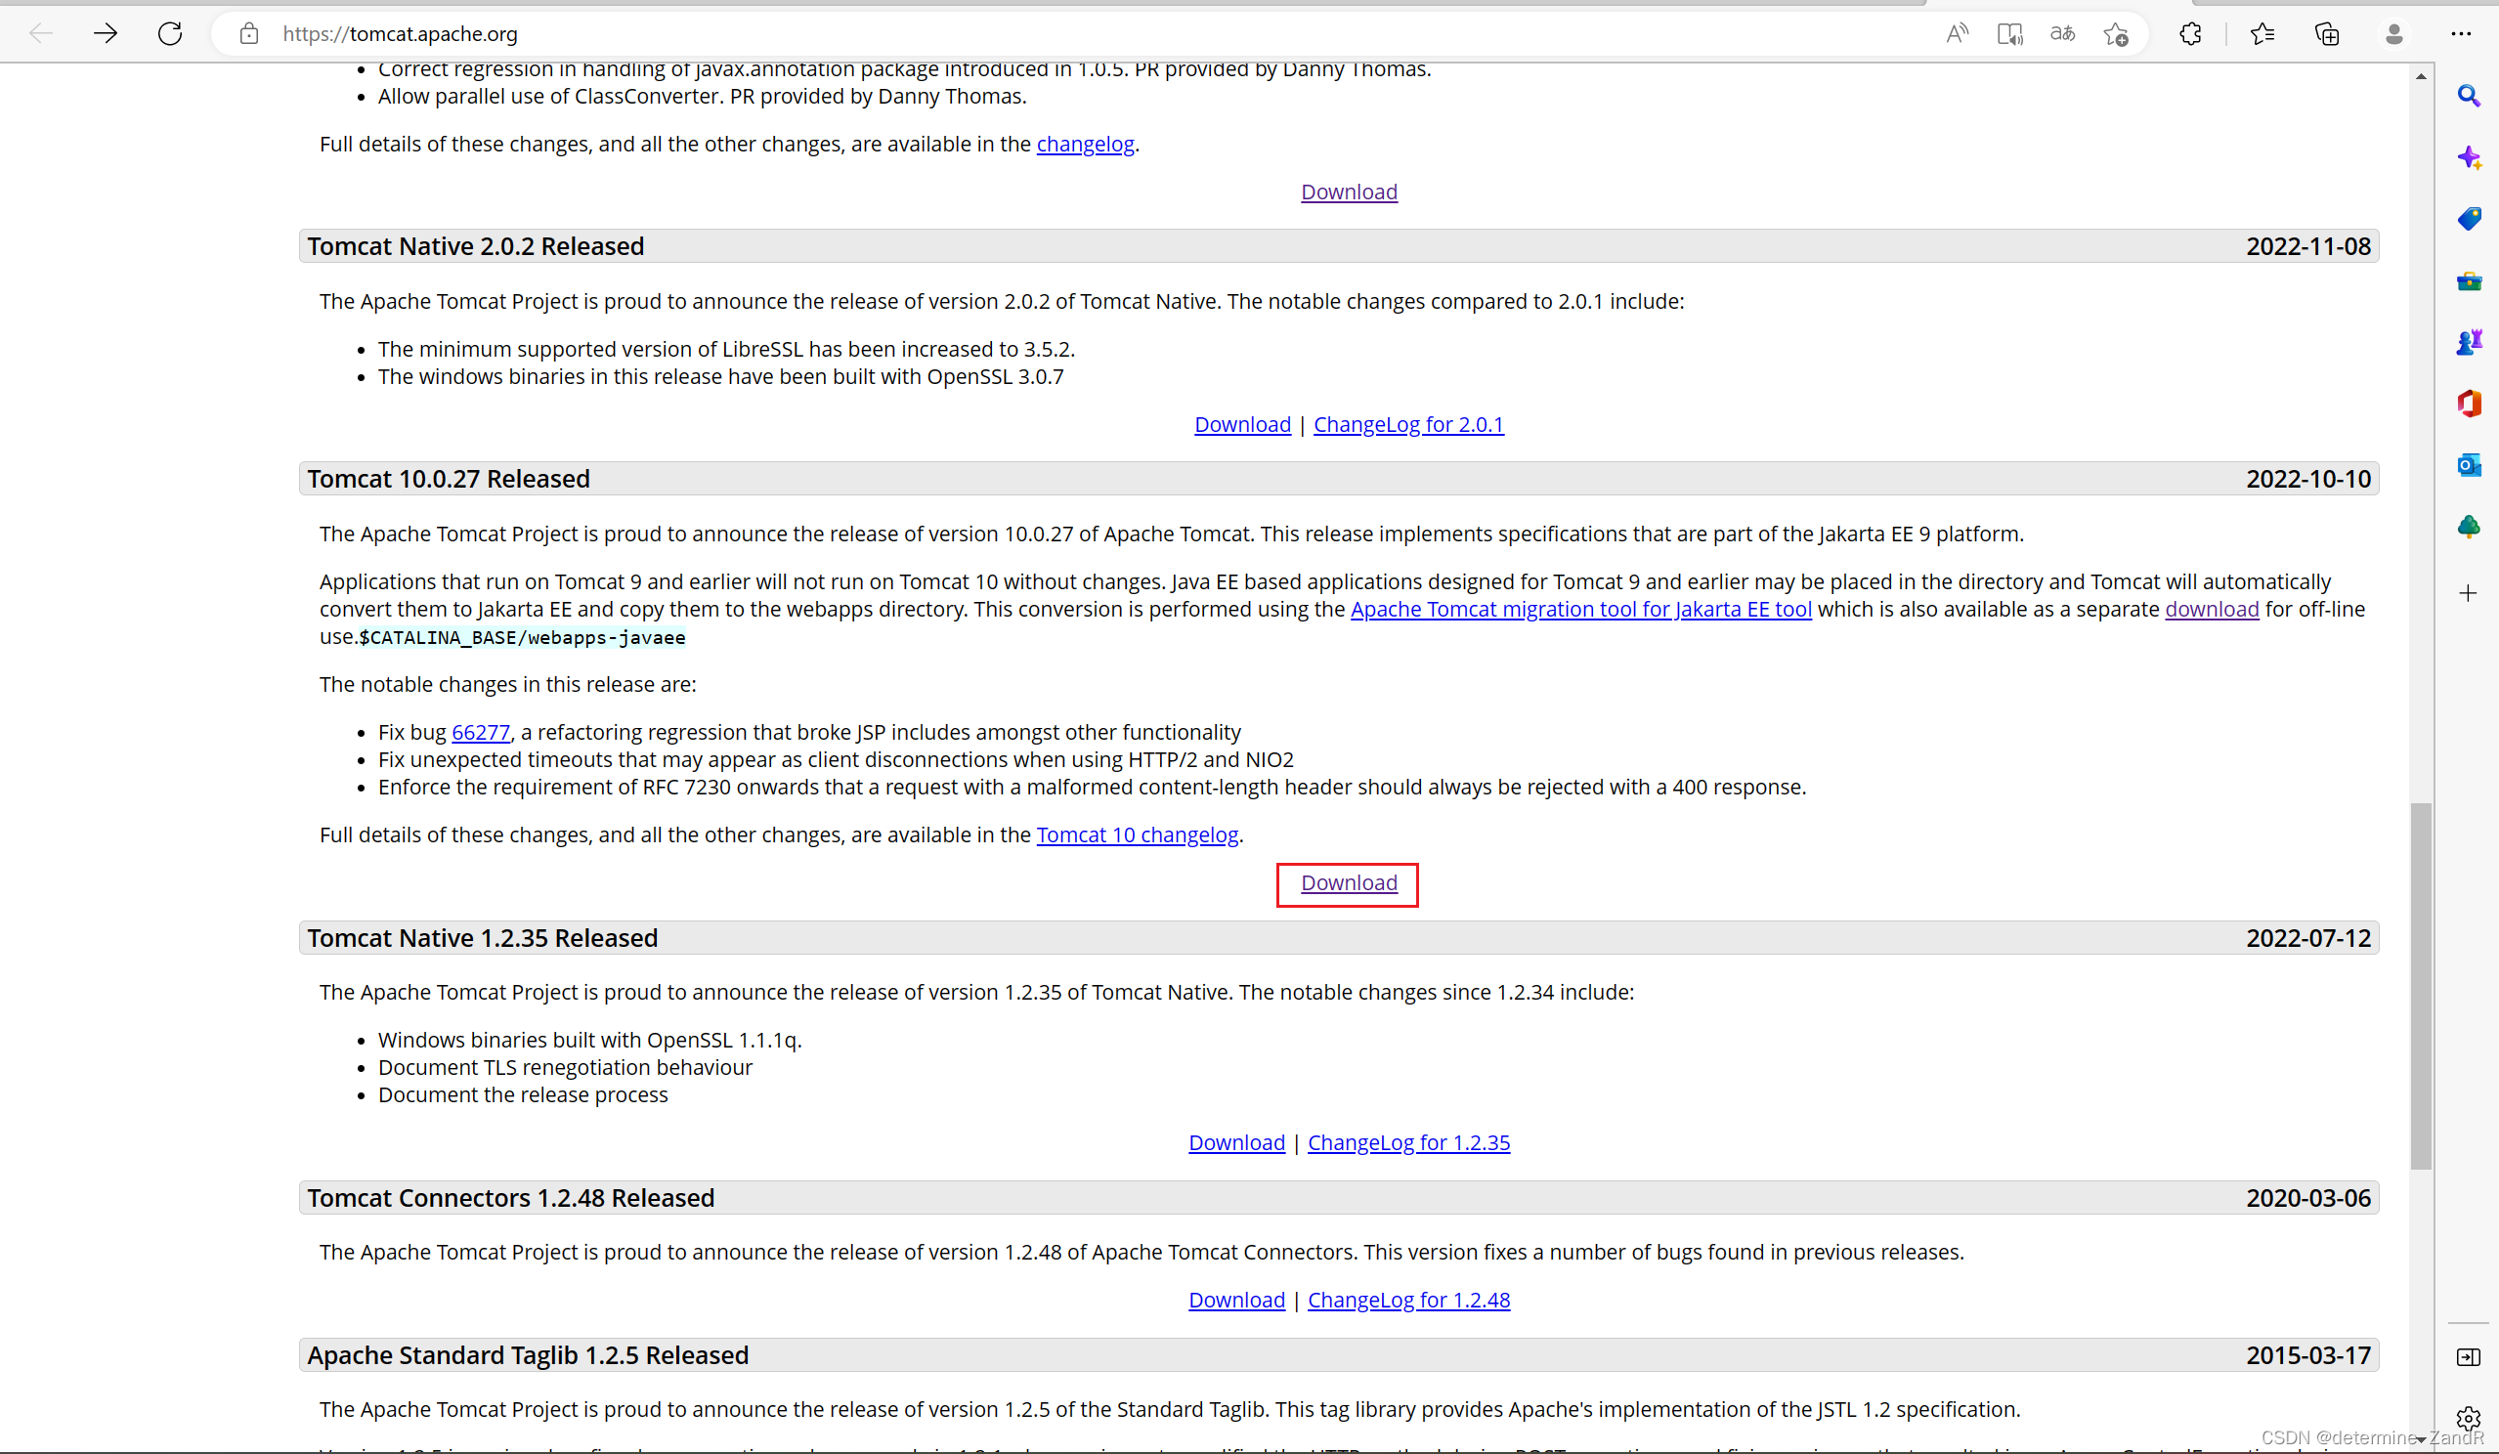Open ChangeLog for 1.2.35 link
This screenshot has width=2499, height=1454.
(1408, 1142)
